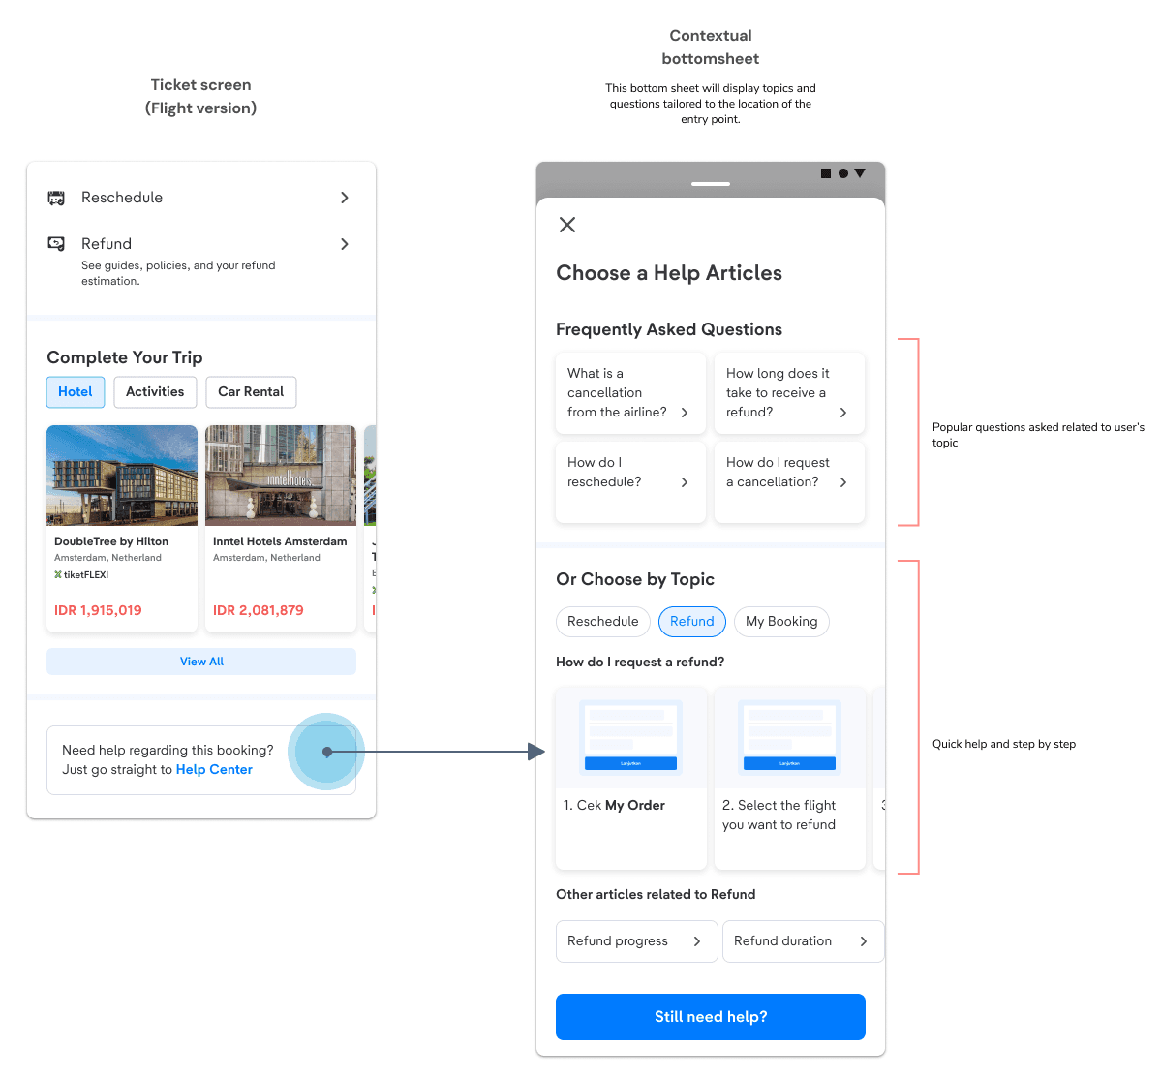Click 1. Cek My Order step caption
The height and width of the screenshot is (1079, 1161).
coord(614,805)
